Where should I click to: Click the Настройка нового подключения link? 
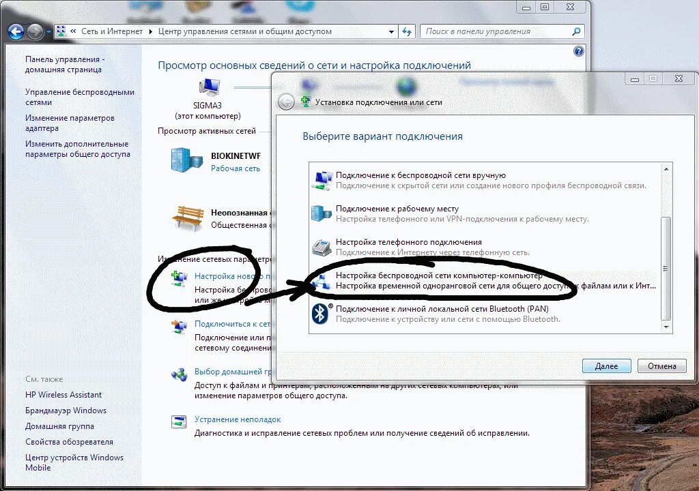coord(233,276)
